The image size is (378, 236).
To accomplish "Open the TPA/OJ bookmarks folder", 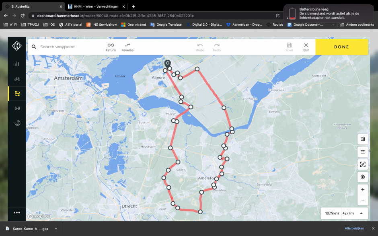I will tap(30, 25).
